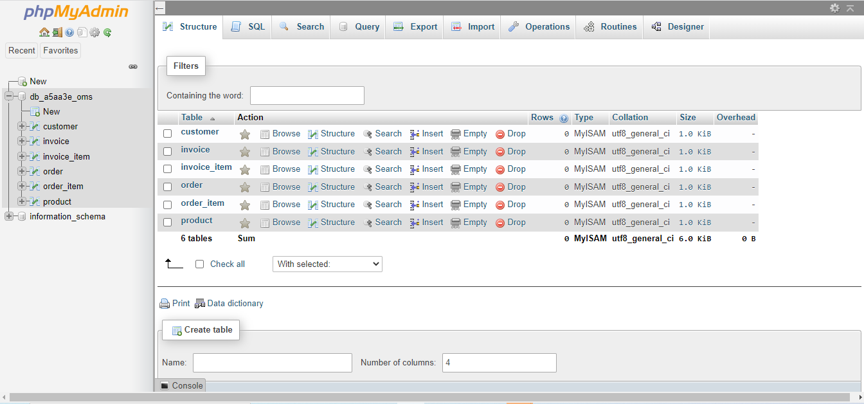Click the Favorites button
This screenshot has width=864, height=404.
click(60, 51)
